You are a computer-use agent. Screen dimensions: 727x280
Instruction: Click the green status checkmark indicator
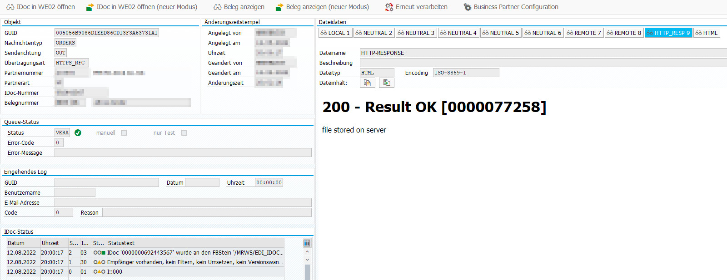pyautogui.click(x=78, y=133)
